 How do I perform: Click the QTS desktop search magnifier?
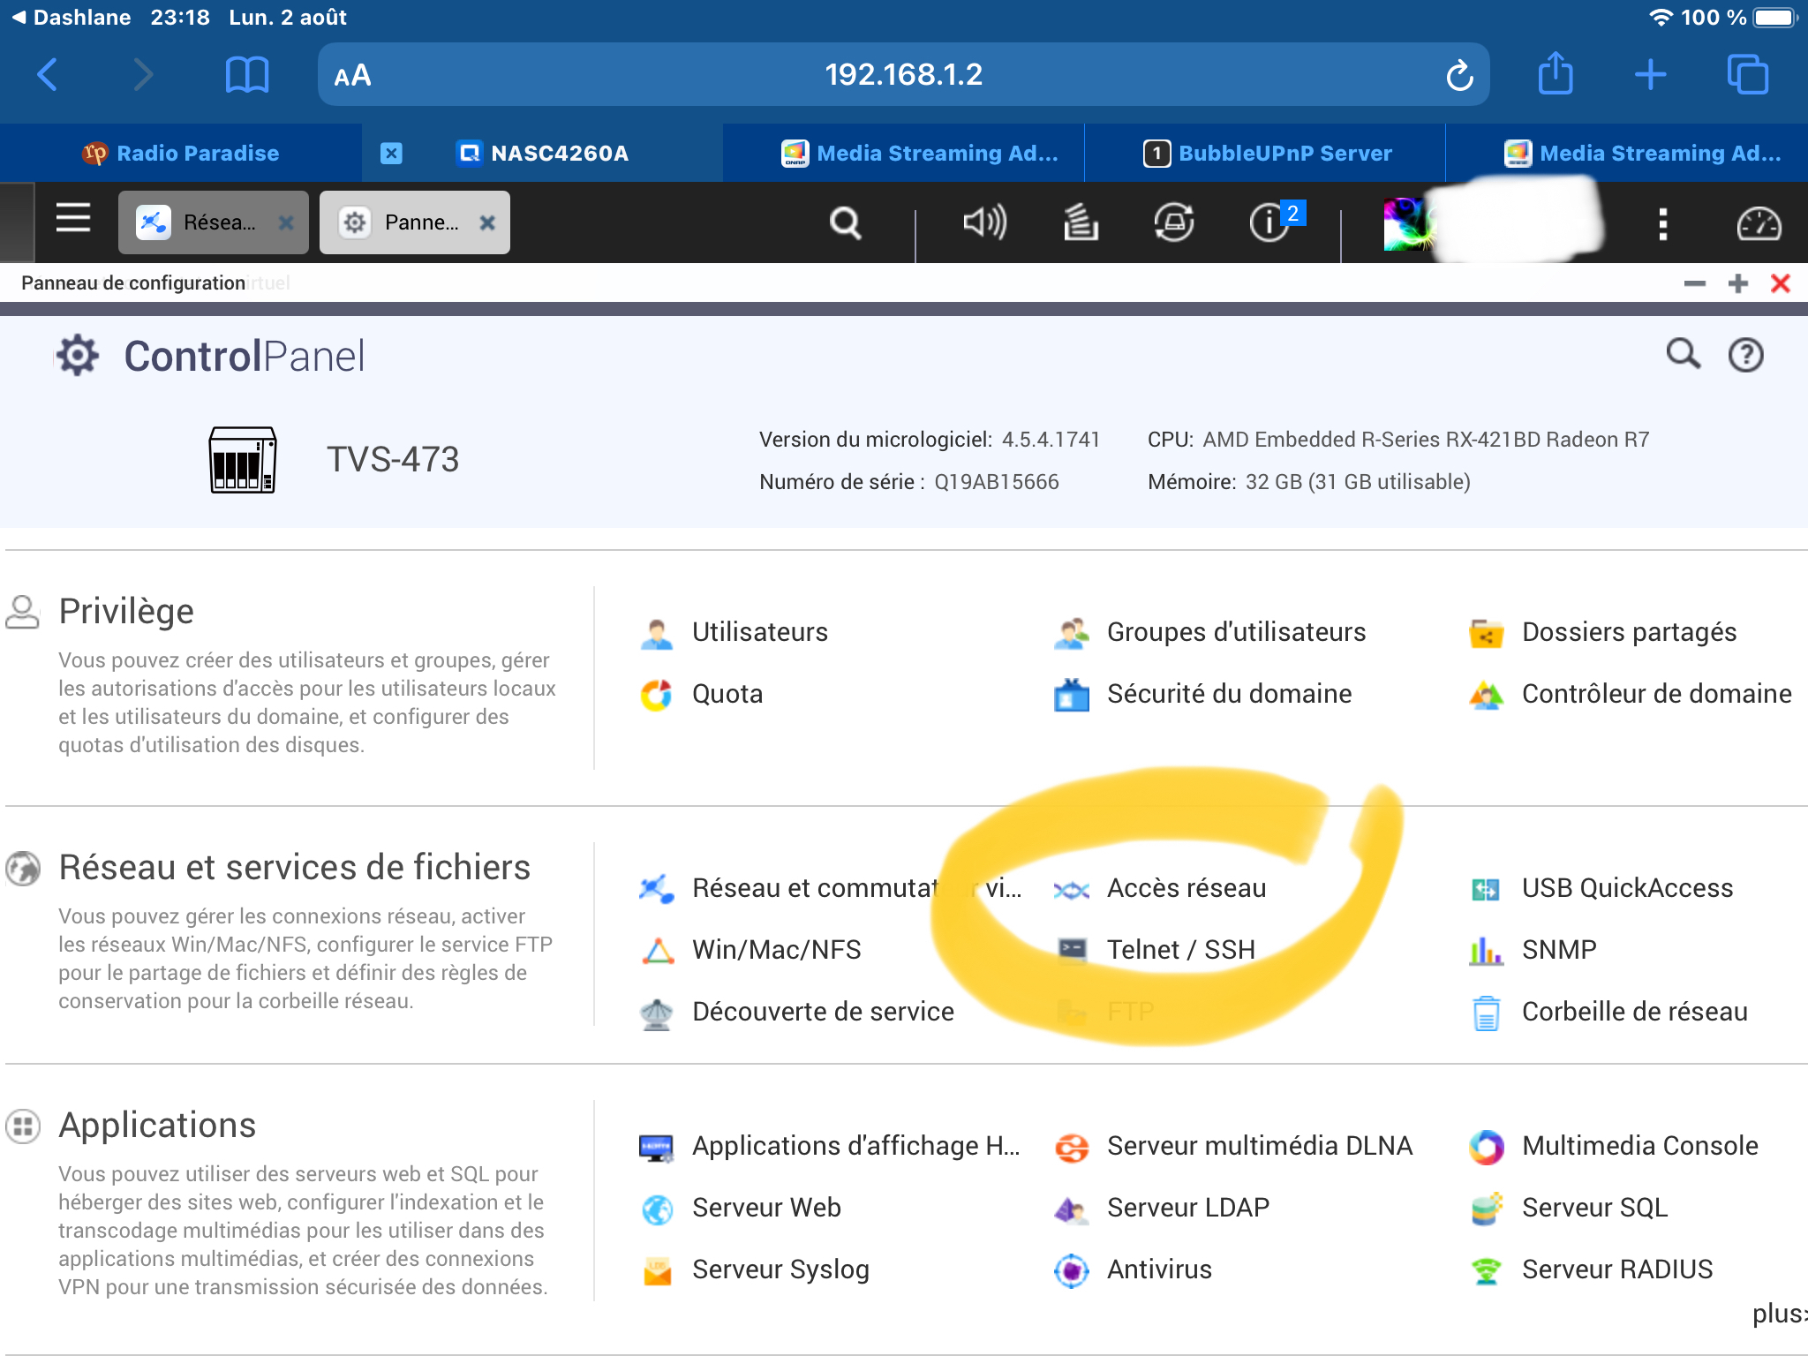pos(845,222)
